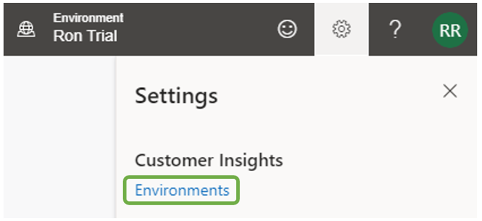Click the "Environment" label in header

point(88,18)
